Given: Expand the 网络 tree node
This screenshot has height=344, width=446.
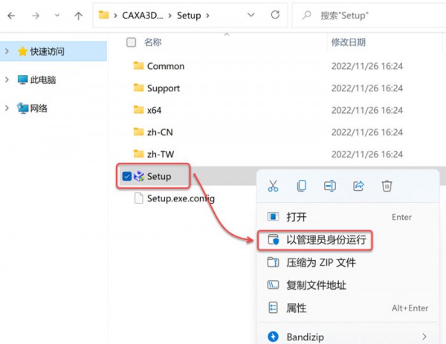Looking at the screenshot, I should point(7,108).
